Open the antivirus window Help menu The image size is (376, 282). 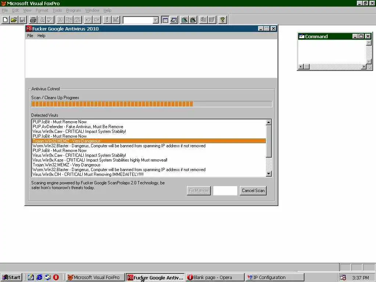point(41,36)
